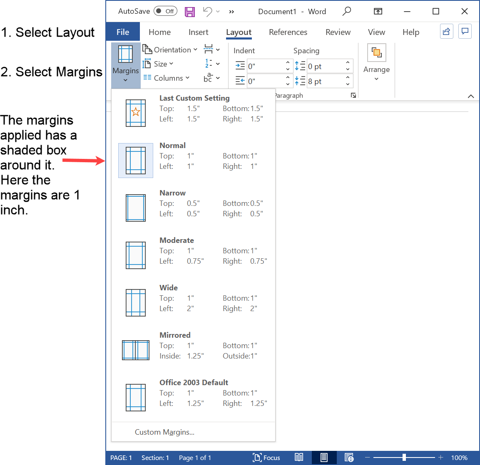Open the Comments icon button
This screenshot has height=465, width=480.
pyautogui.click(x=465, y=31)
